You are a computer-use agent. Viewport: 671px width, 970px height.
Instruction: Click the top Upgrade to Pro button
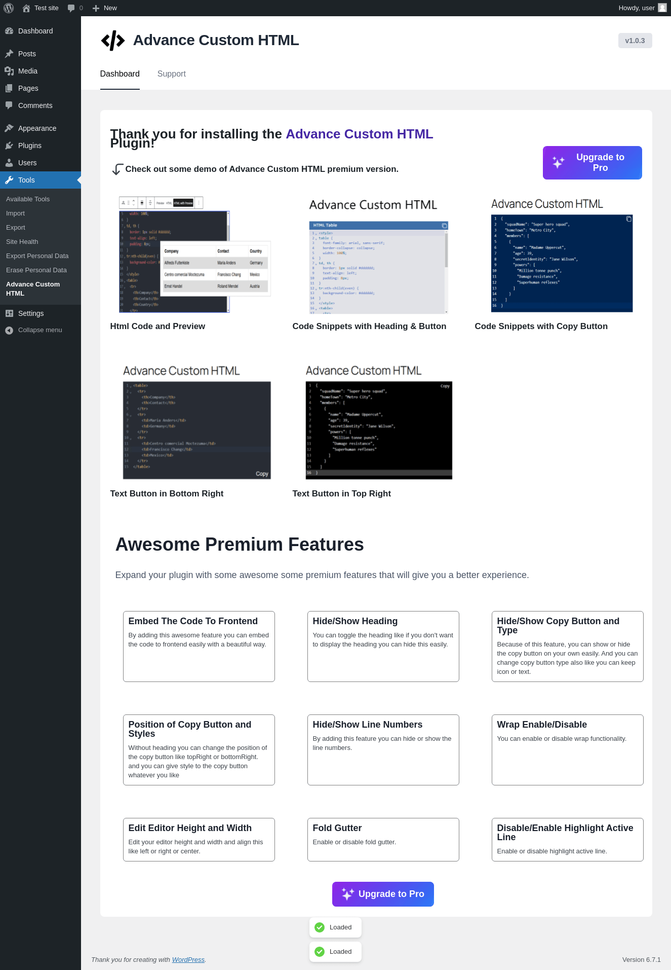pos(593,163)
